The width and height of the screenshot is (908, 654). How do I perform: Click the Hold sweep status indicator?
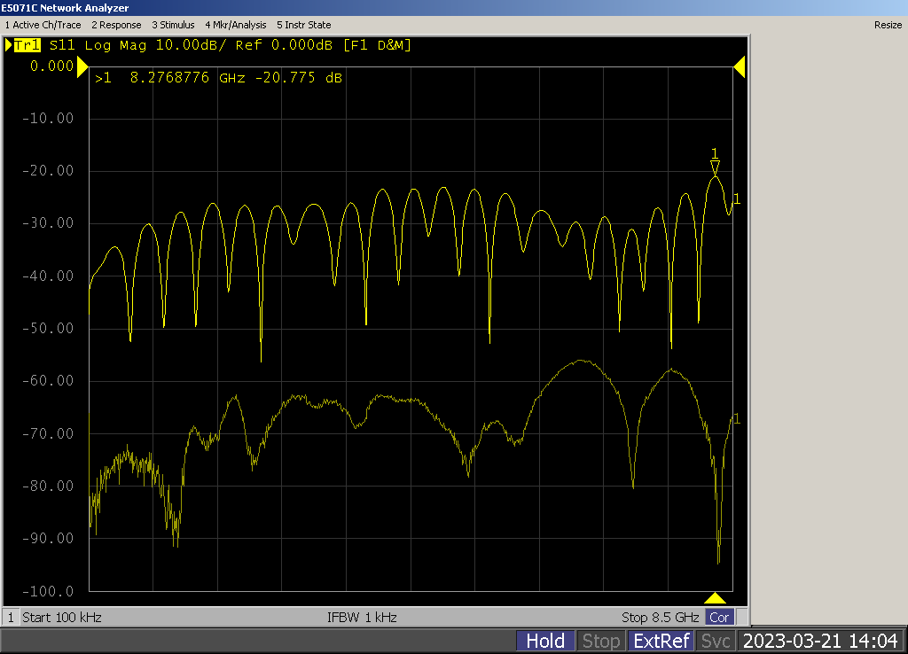tap(545, 641)
